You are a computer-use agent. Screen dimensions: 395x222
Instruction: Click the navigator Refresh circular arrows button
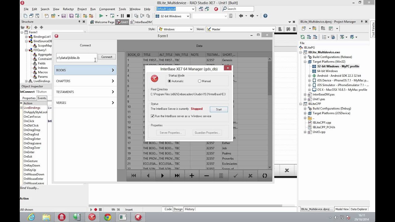[x=265, y=175]
